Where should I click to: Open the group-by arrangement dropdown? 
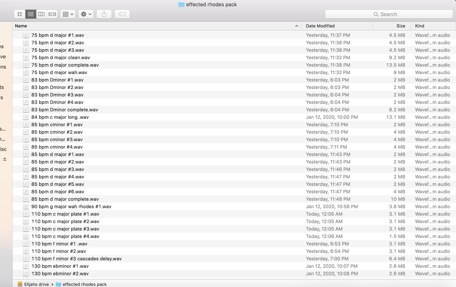68,14
